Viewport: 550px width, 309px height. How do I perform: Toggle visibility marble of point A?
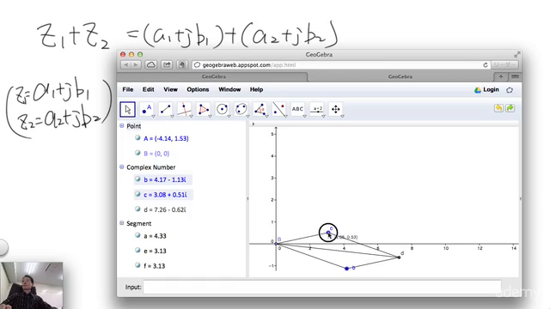click(137, 138)
